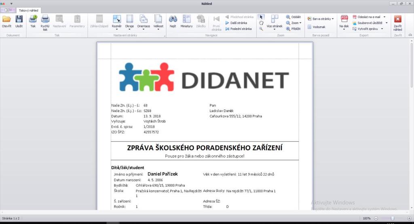Go to Další stránka (next page)

[236, 23]
